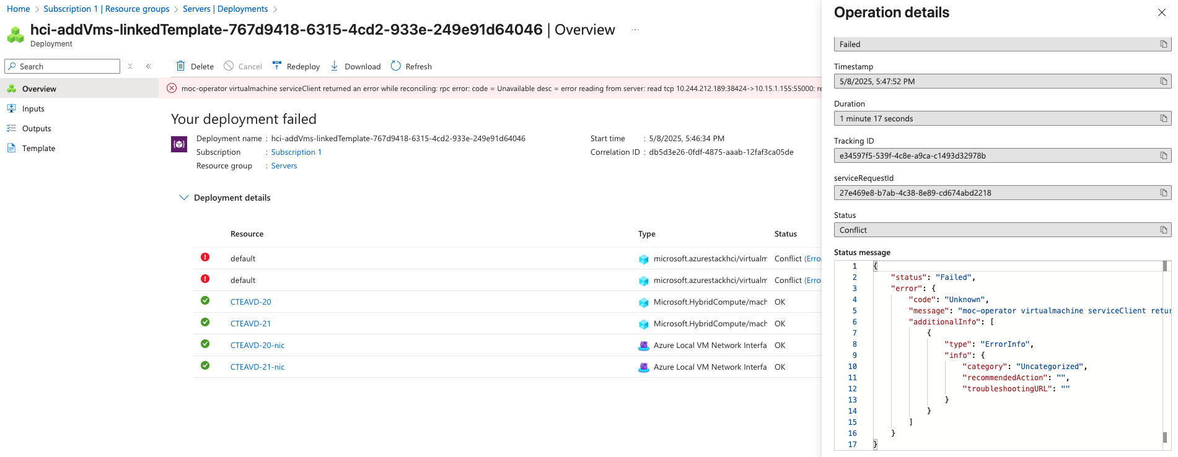Click the first default row's error icon
1178x457 pixels.
pos(205,257)
